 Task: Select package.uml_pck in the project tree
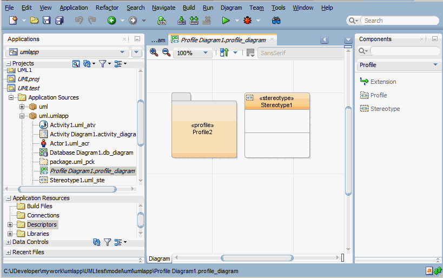(x=72, y=162)
